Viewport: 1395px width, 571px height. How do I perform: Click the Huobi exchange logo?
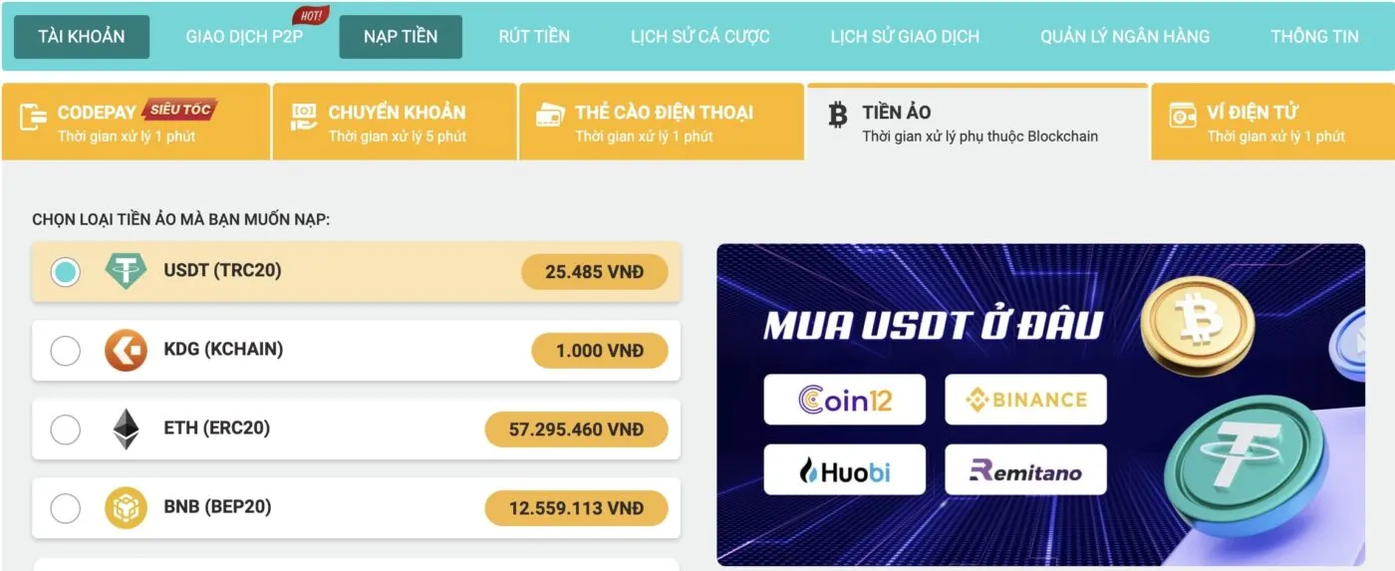845,470
